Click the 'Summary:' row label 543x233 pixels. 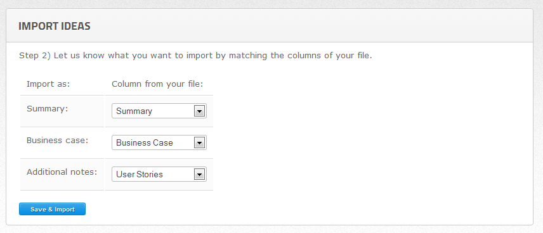[48, 108]
